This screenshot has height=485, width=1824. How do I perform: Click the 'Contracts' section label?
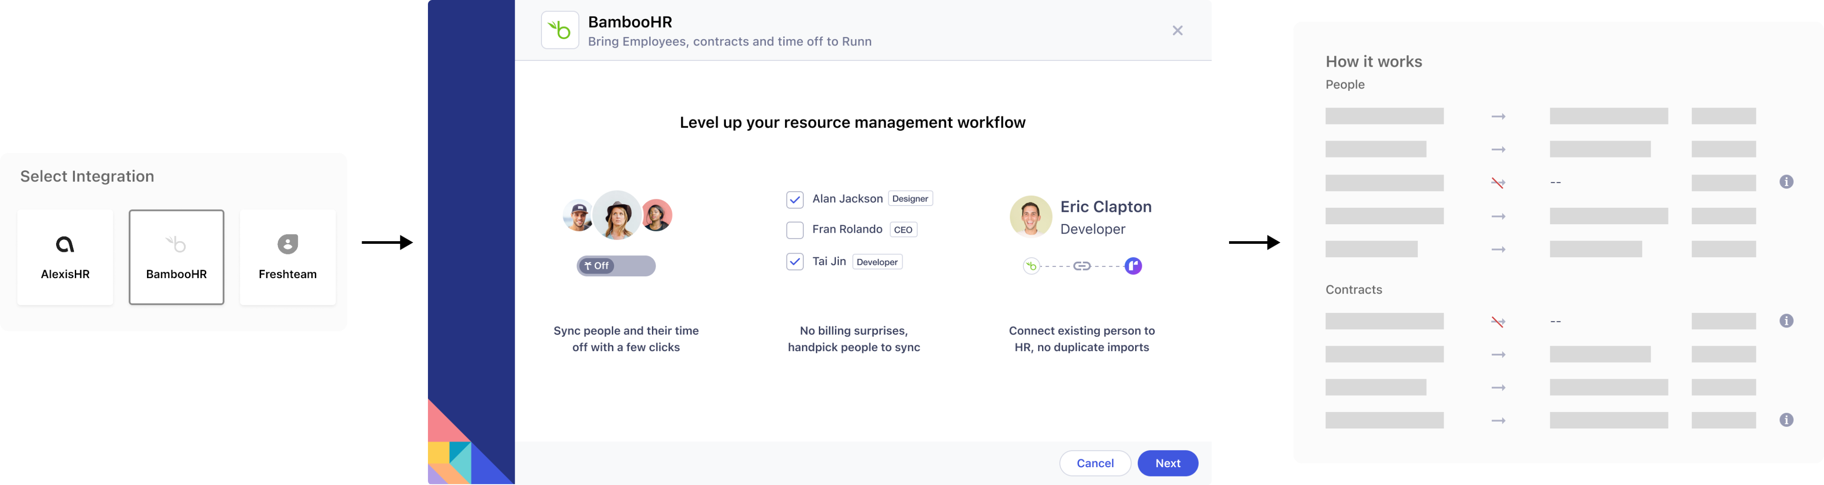tap(1353, 290)
